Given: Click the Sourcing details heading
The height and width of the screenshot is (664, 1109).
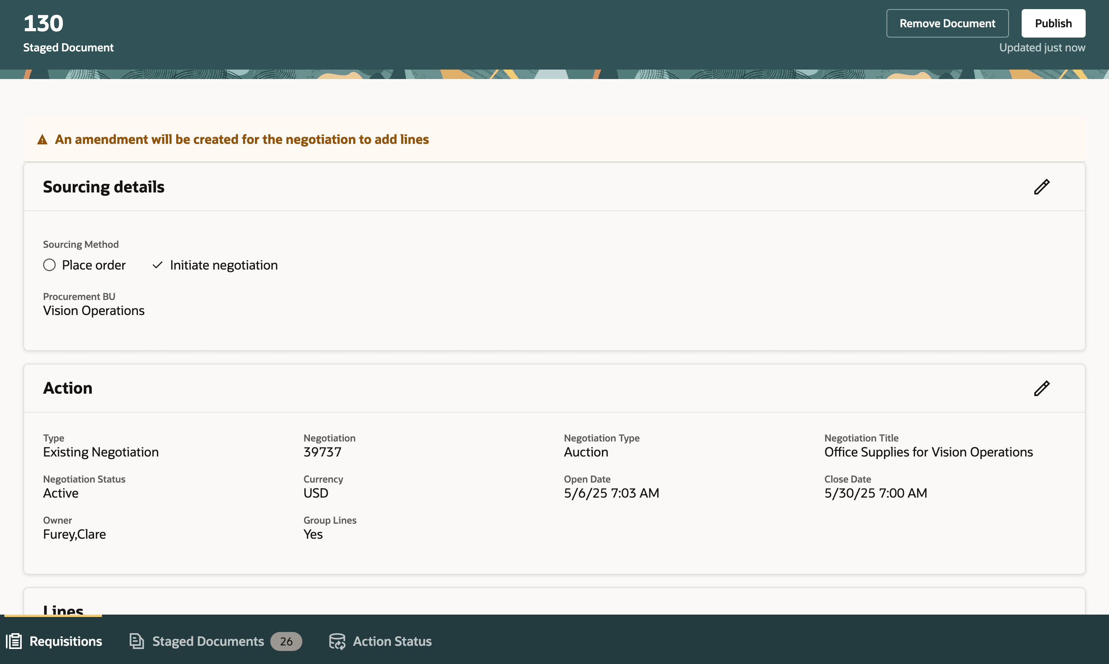Looking at the screenshot, I should 104,187.
